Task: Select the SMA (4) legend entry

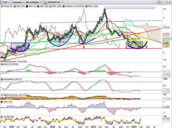Action: [x=32, y=6]
